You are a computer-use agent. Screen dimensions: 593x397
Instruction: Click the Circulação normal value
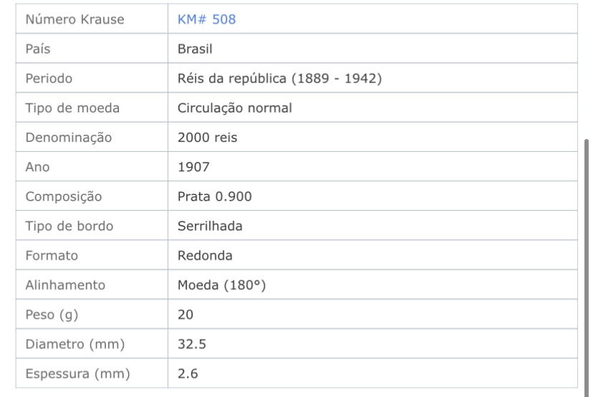pos(235,108)
